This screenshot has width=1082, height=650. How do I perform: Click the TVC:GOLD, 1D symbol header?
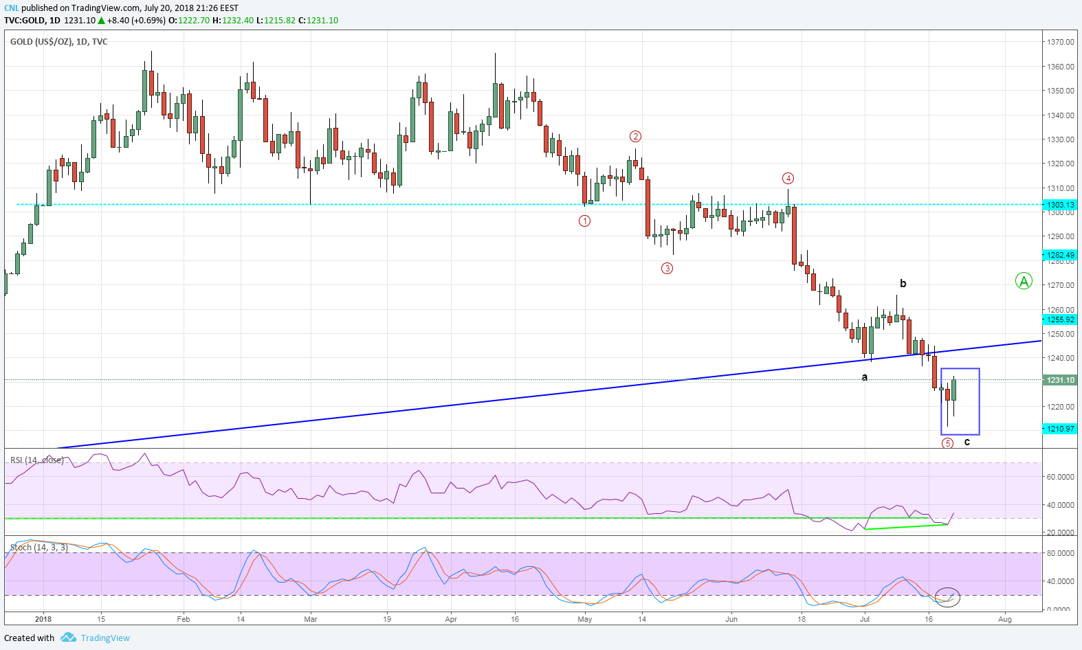tap(32, 21)
